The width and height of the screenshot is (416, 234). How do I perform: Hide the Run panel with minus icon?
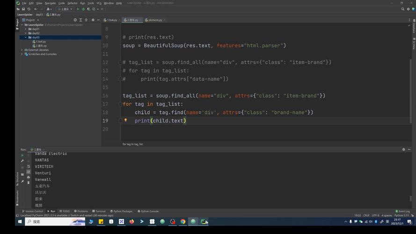tap(409, 149)
